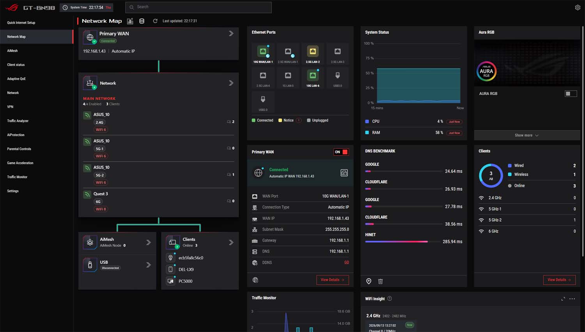
Task: Go to Client status in the sidebar
Action: pyautogui.click(x=37, y=65)
